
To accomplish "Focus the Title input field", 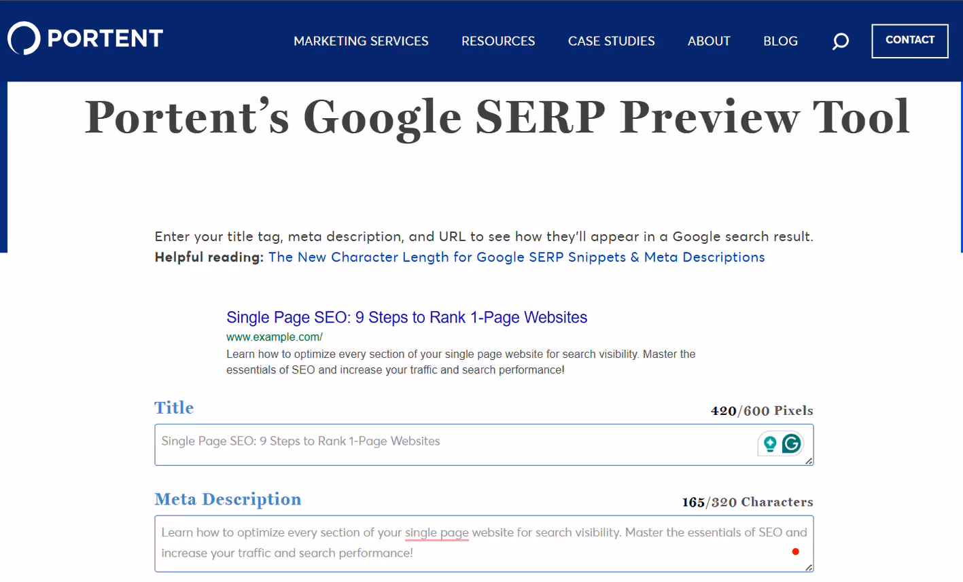I will pyautogui.click(x=484, y=445).
